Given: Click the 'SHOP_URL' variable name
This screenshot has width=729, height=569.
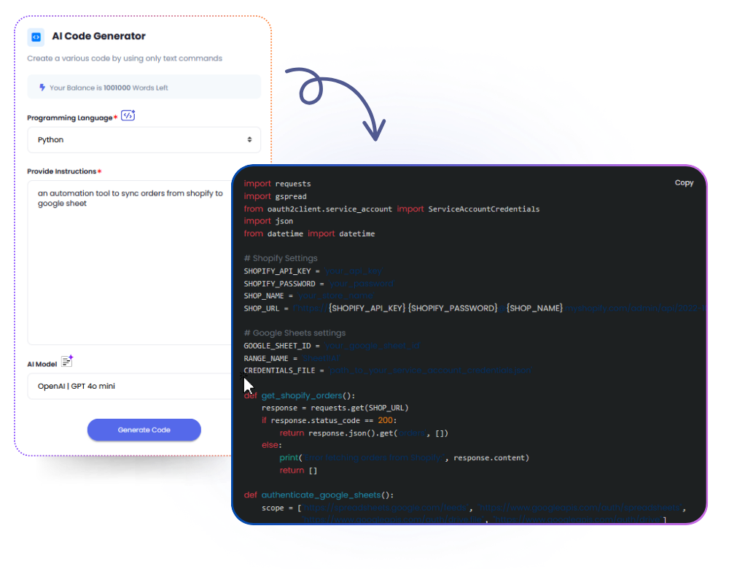Looking at the screenshot, I should pyautogui.click(x=261, y=309).
